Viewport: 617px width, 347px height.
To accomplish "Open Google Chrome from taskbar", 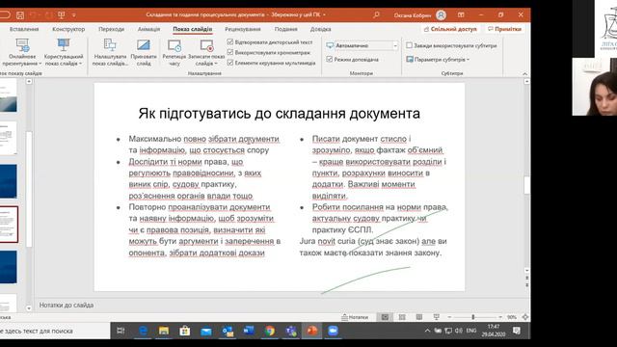I will tap(270, 331).
